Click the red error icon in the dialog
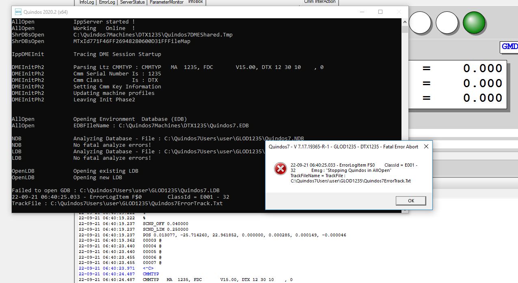The width and height of the screenshot is (518, 283). [280, 169]
